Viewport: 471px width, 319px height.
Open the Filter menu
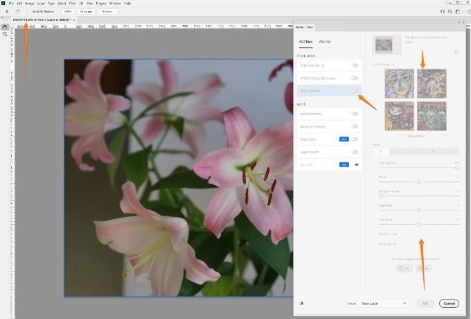pyautogui.click(x=73, y=3)
